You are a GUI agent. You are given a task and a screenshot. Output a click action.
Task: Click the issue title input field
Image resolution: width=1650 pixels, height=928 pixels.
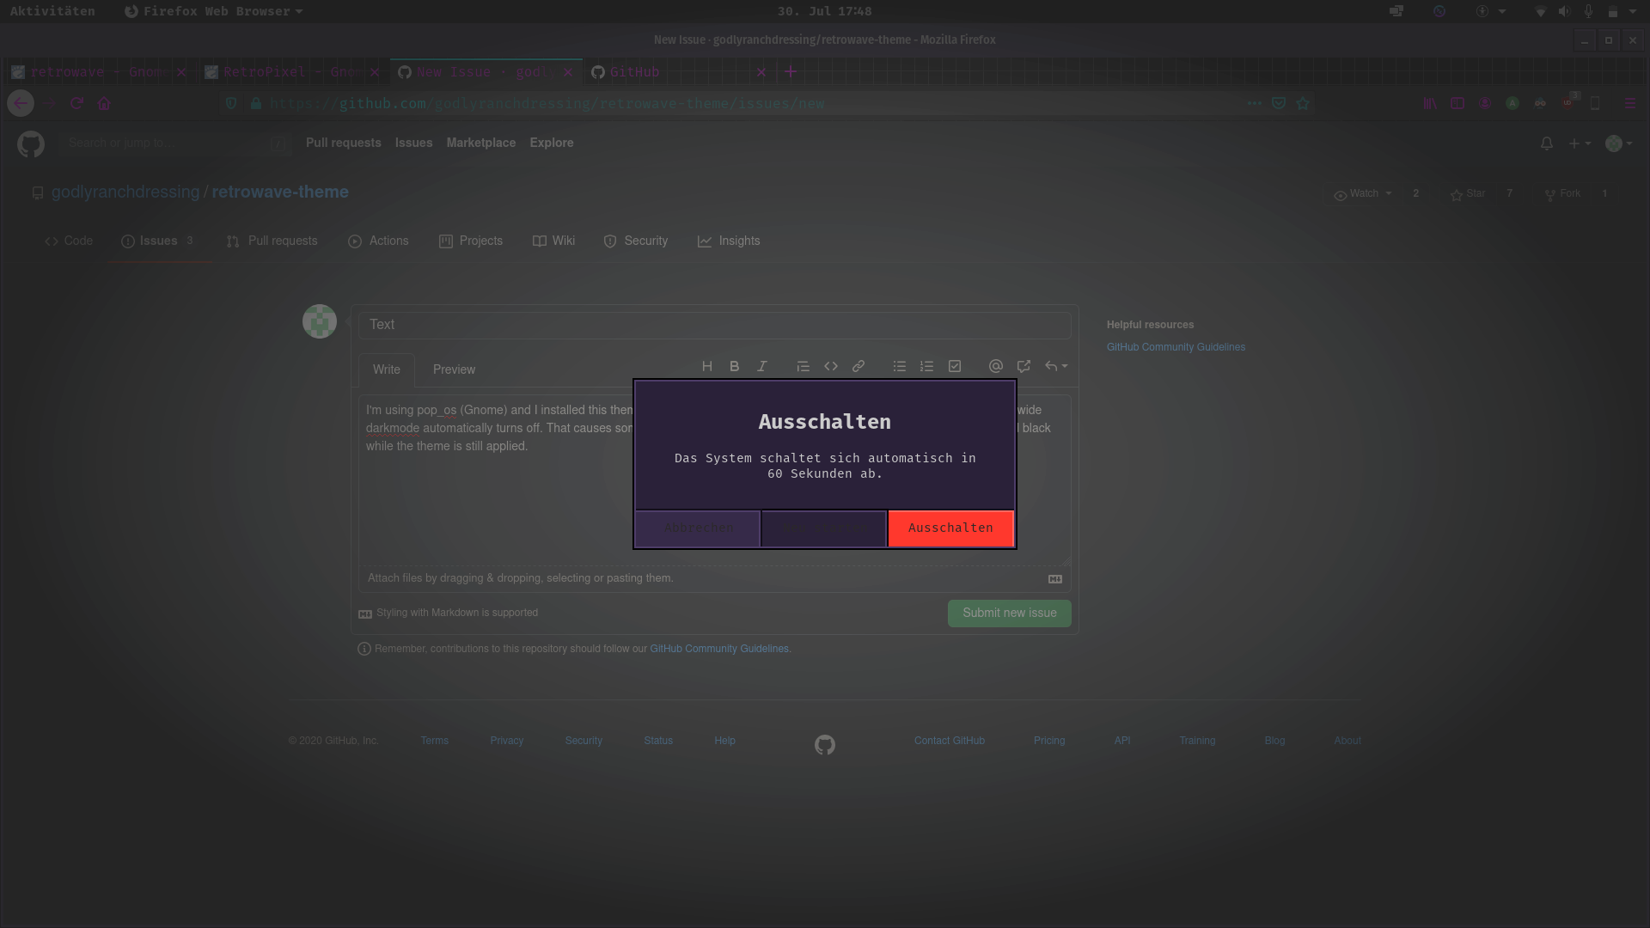tap(715, 325)
